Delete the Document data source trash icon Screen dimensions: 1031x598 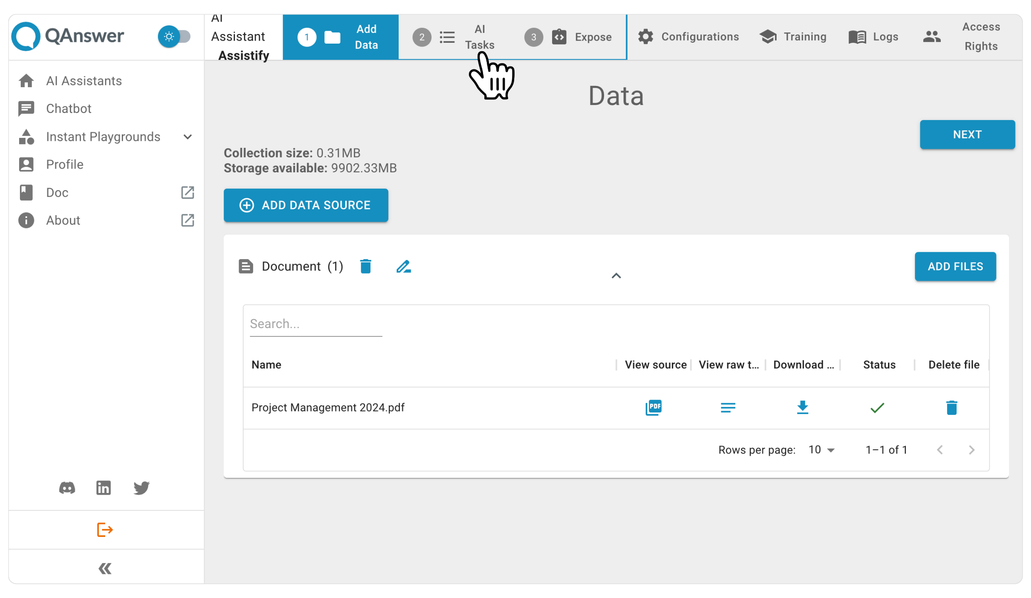[365, 266]
